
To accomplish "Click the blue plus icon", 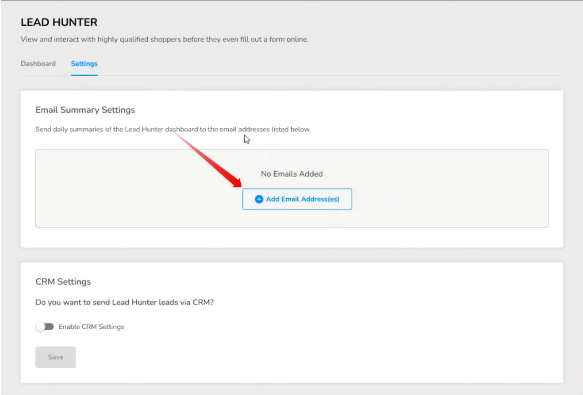I will click(259, 199).
